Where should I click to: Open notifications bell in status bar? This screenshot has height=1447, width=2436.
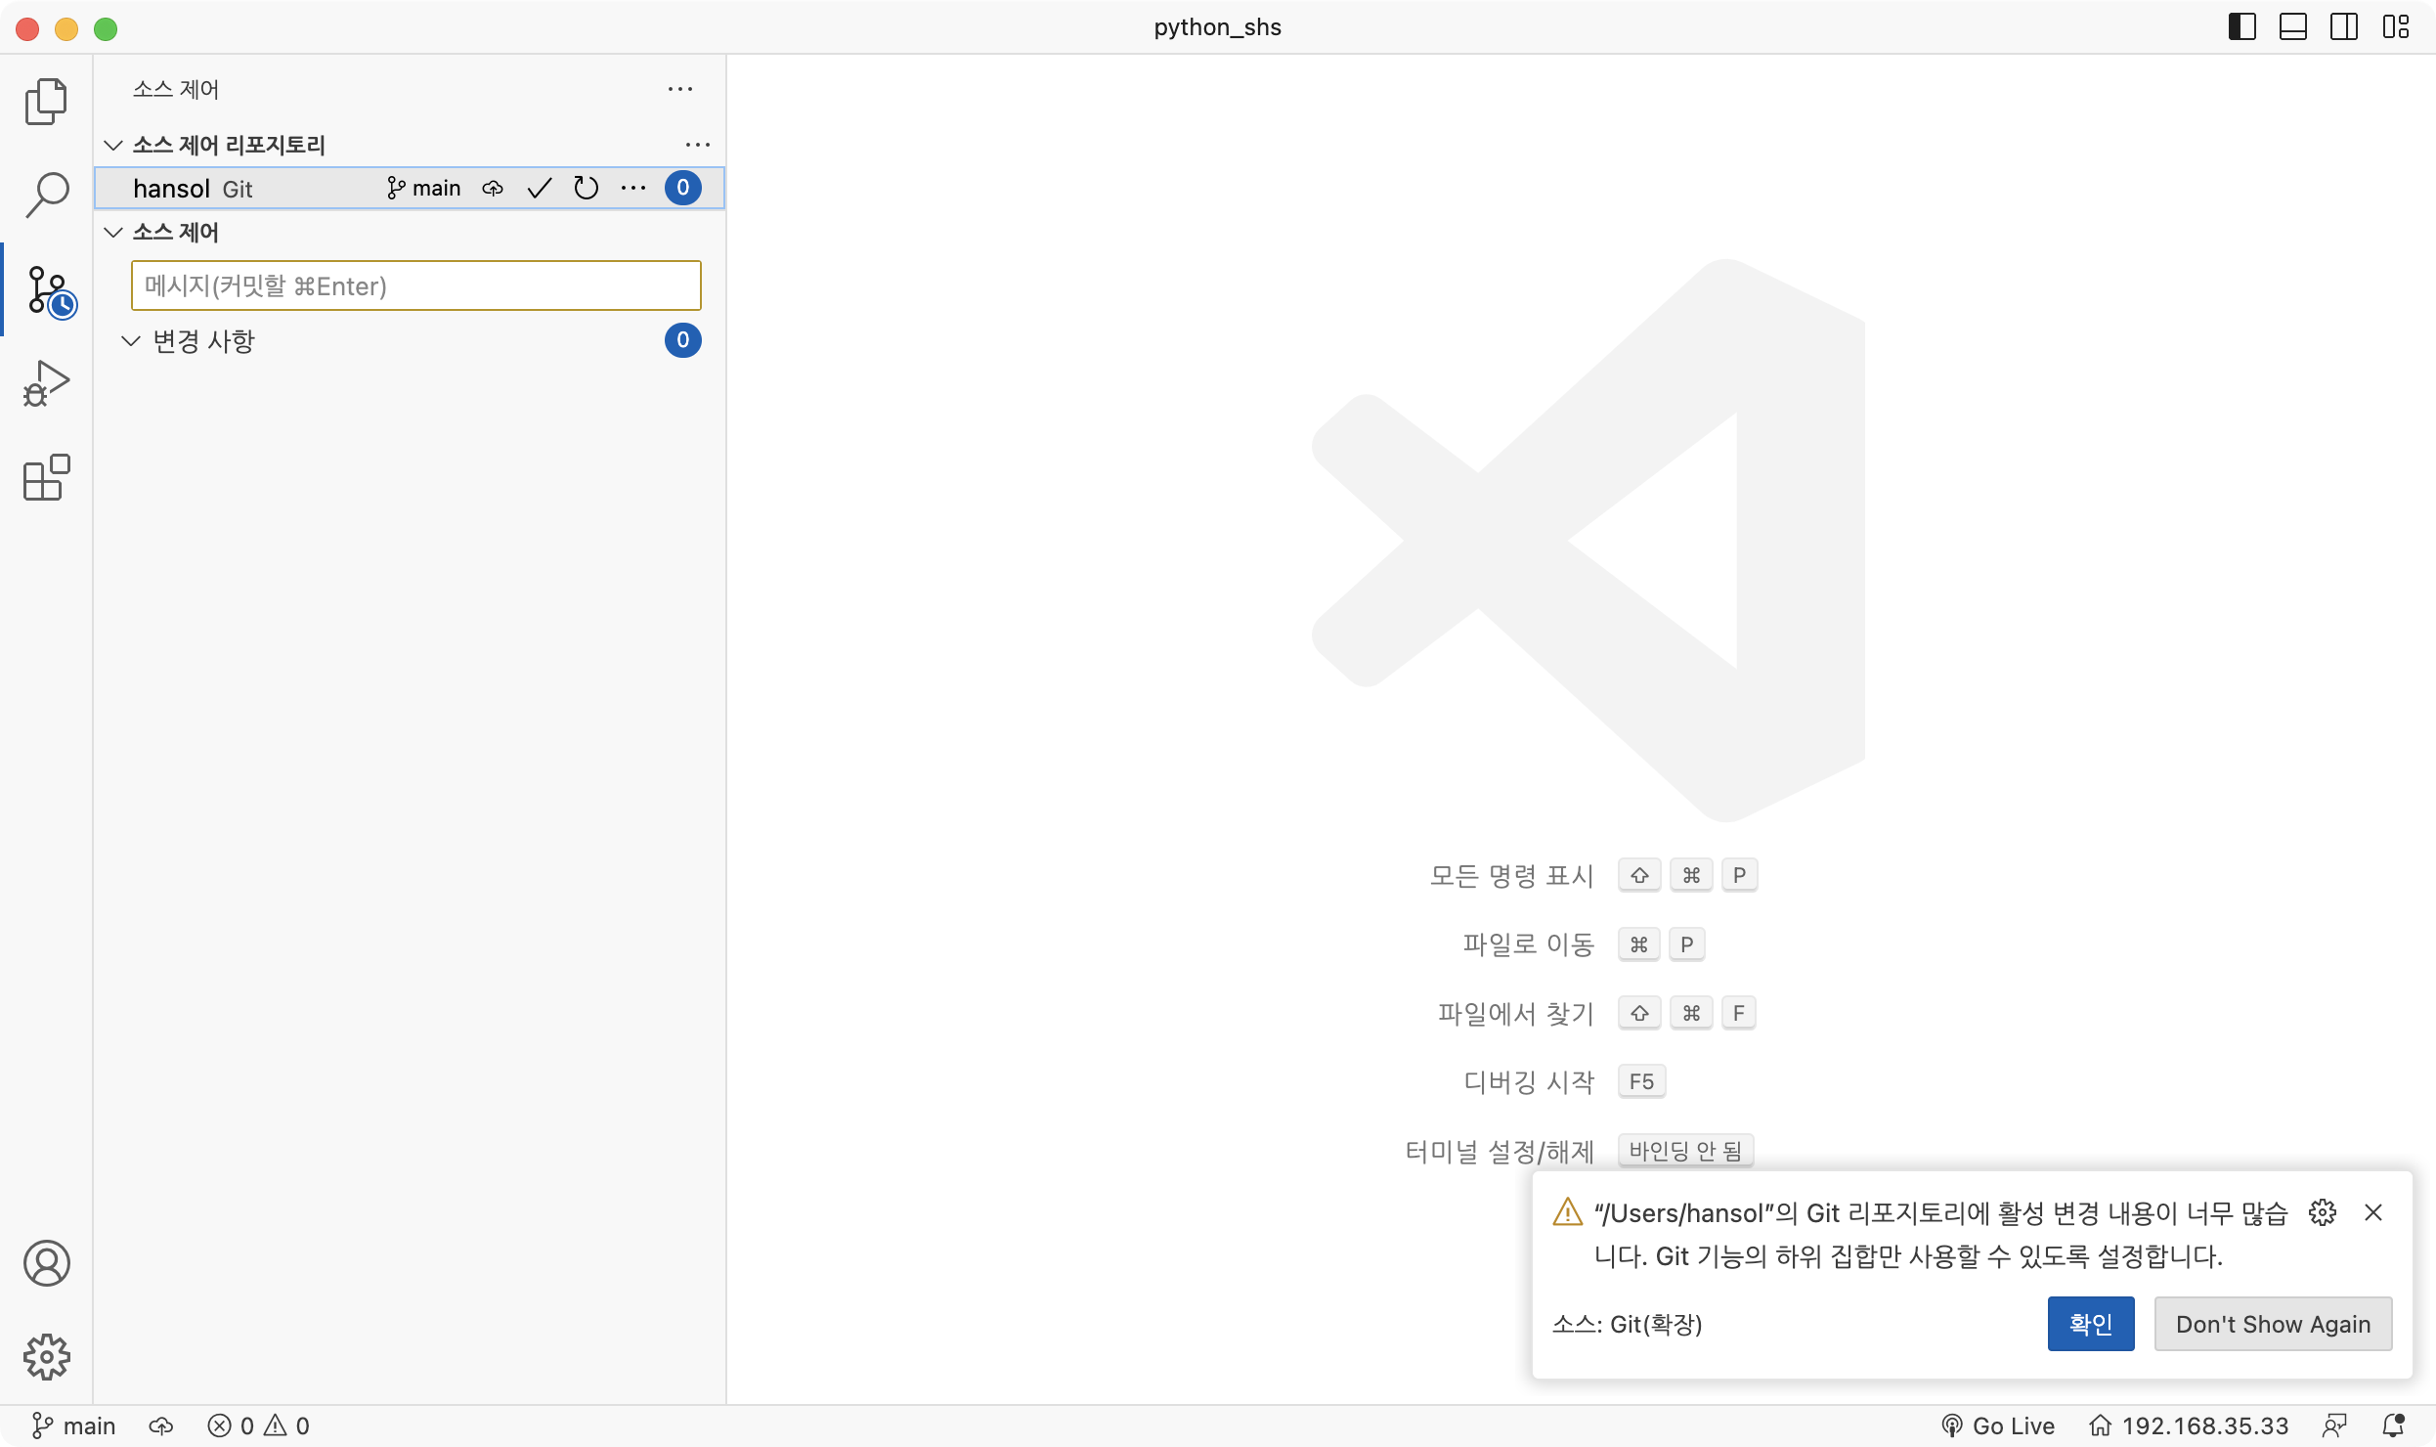pos(2393,1425)
